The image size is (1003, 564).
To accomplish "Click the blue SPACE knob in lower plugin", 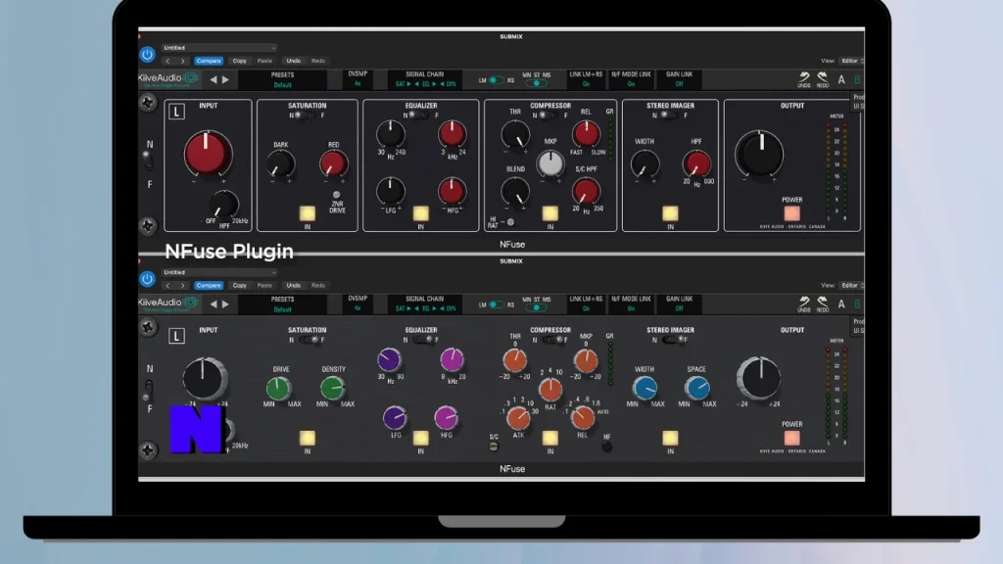I will tap(696, 388).
